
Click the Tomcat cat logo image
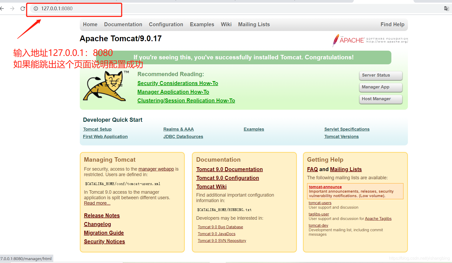(106, 86)
